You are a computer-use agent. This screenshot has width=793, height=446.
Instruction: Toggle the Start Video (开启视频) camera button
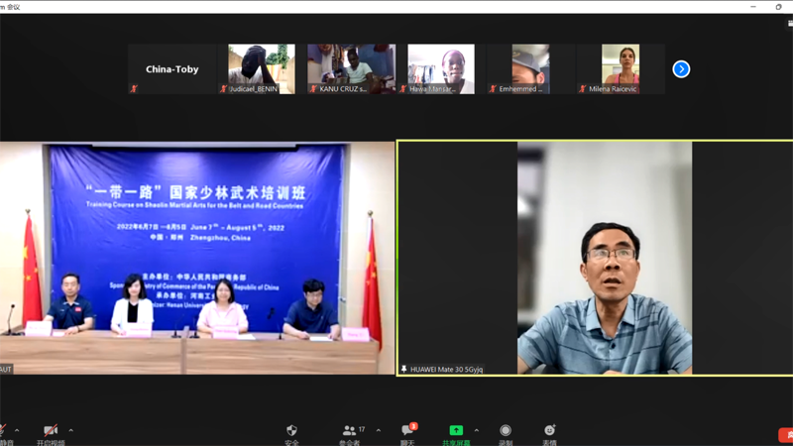[50, 431]
